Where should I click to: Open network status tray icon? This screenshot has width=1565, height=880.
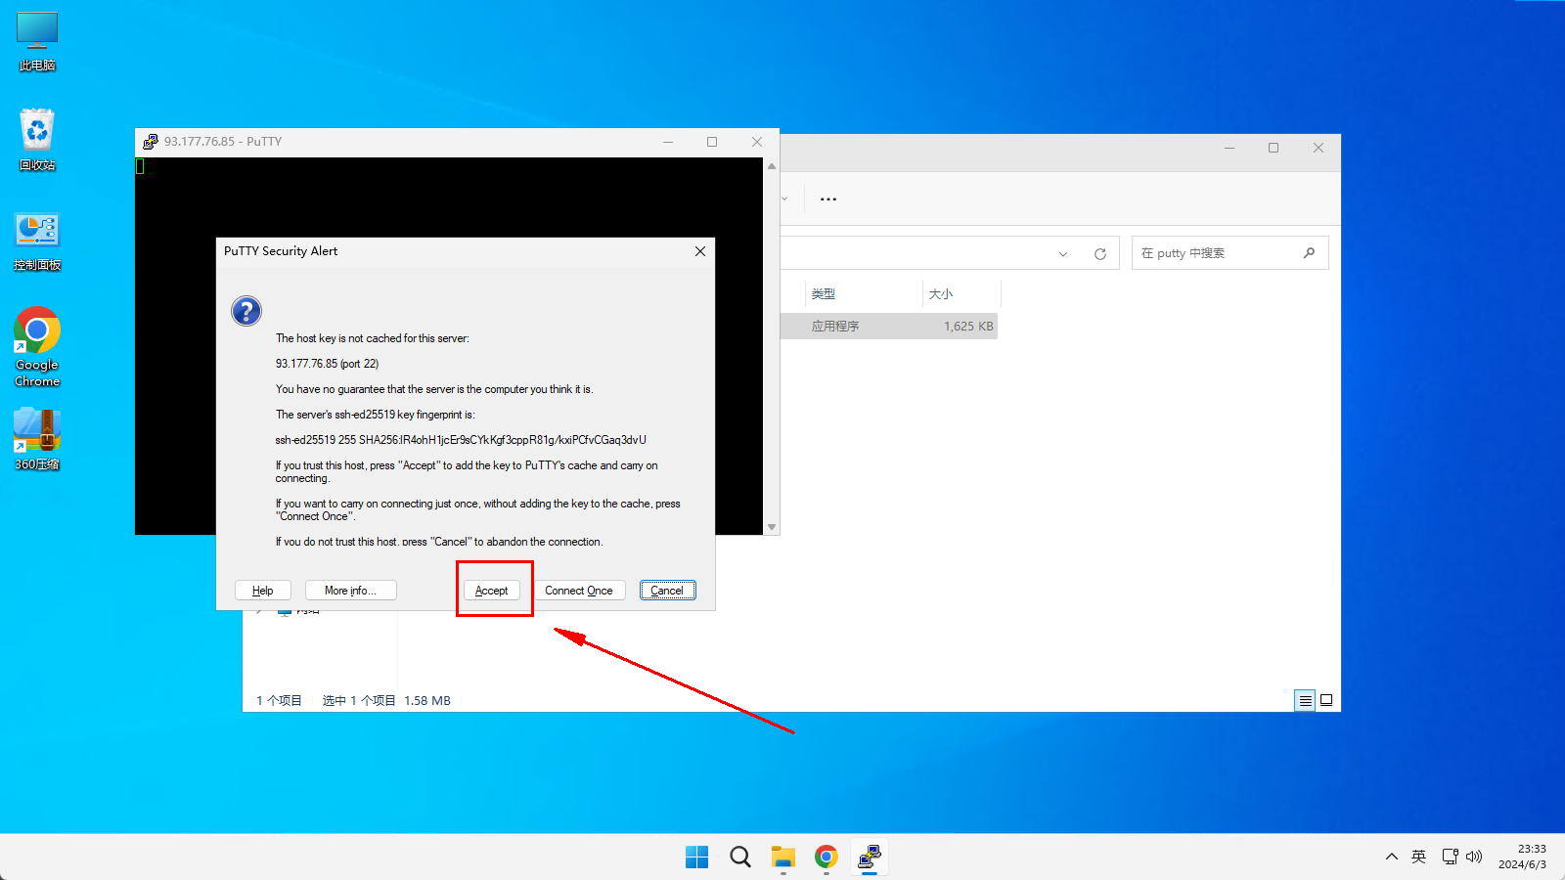[1451, 857]
